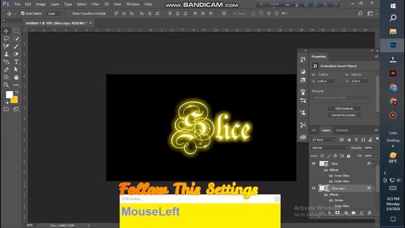The image size is (405, 228).
Task: Open search icon in options bar
Action: click(360, 13)
